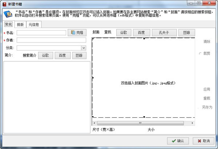
Task: Toggle the 裁剪 crop checkbox
Action: 200,53
